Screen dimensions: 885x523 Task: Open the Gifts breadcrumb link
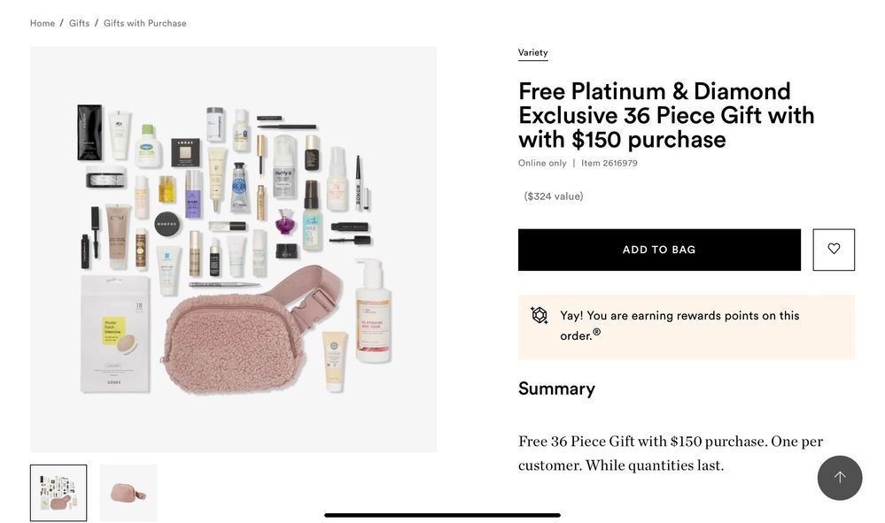click(x=79, y=23)
